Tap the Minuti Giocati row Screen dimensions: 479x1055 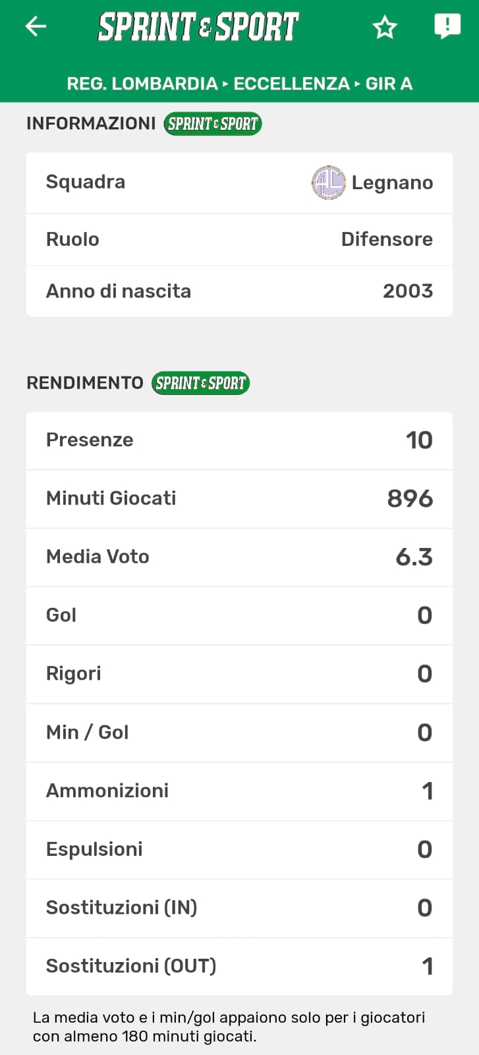tap(239, 498)
